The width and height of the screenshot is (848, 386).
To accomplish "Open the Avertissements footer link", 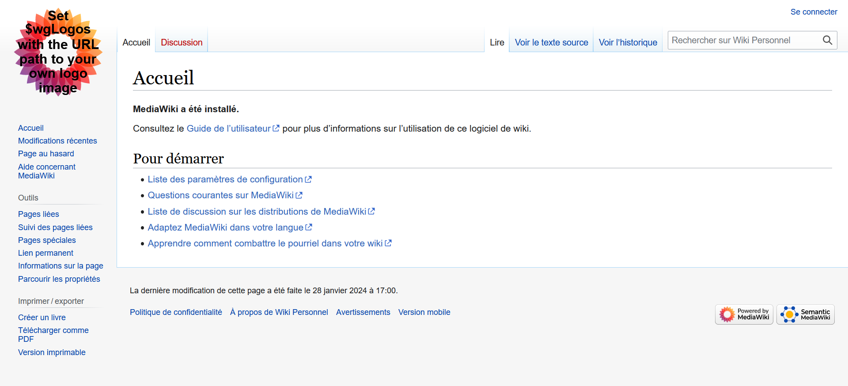I will [x=363, y=312].
